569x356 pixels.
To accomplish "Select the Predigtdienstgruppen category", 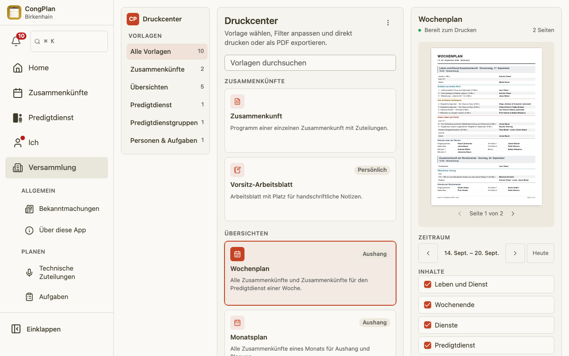I will click(167, 123).
